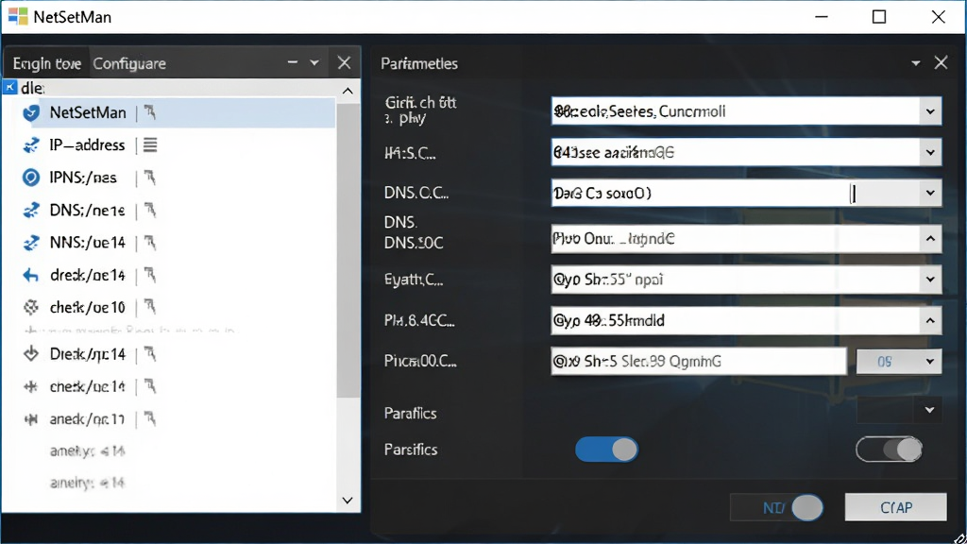Click the pin icon in IPNS:/nes row
The width and height of the screenshot is (967, 544).
tap(150, 178)
